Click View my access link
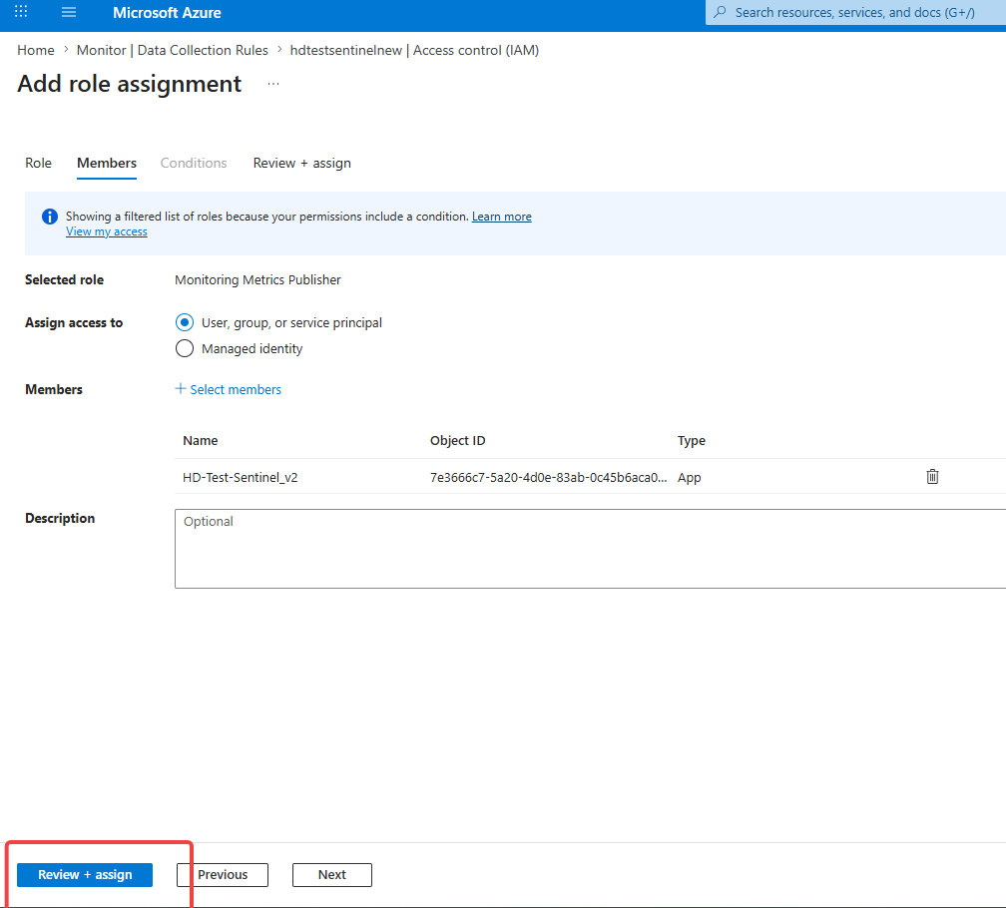Screen dimensions: 1006x908 (107, 231)
